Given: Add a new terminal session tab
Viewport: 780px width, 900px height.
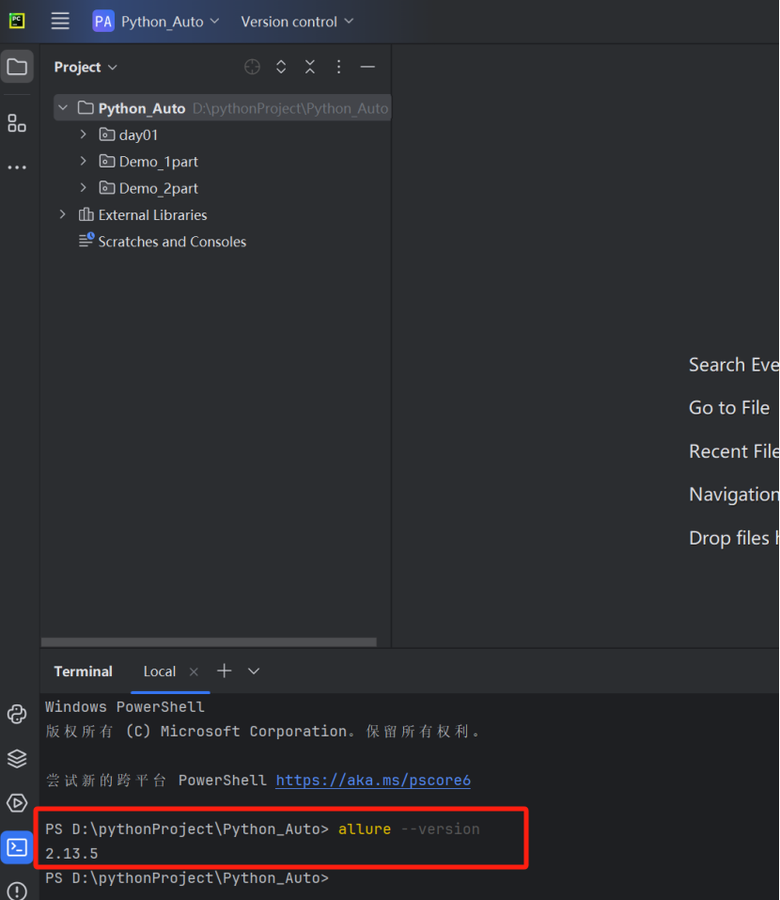Looking at the screenshot, I should [224, 671].
